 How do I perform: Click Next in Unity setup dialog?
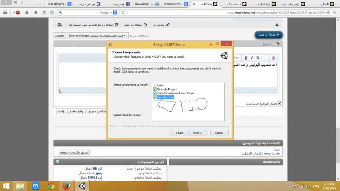pos(198,133)
